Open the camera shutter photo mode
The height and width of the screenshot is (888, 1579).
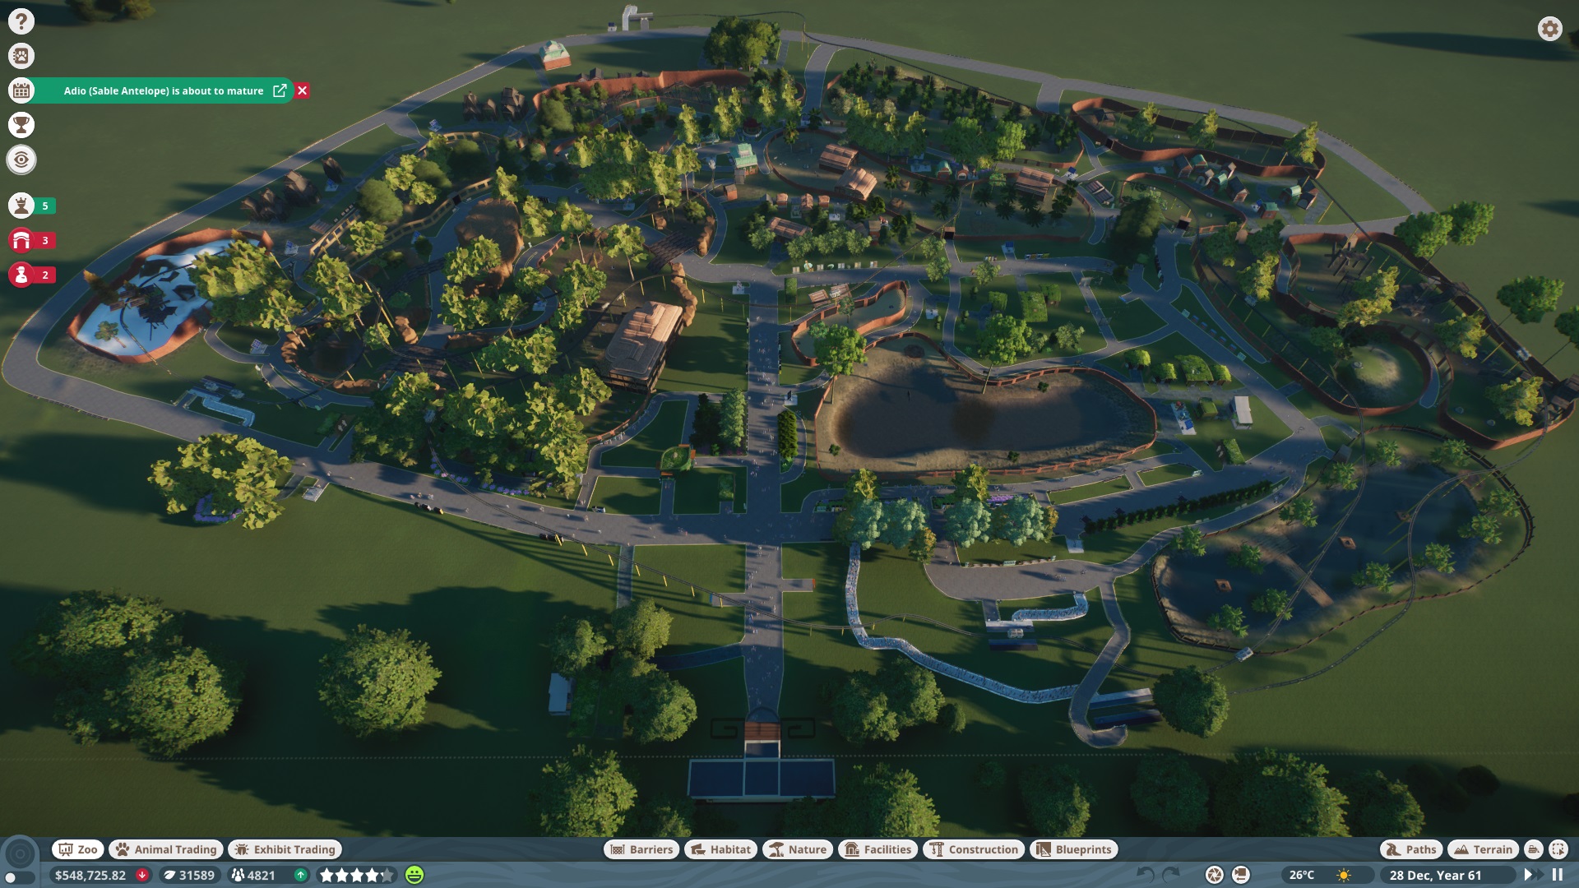(x=1215, y=875)
